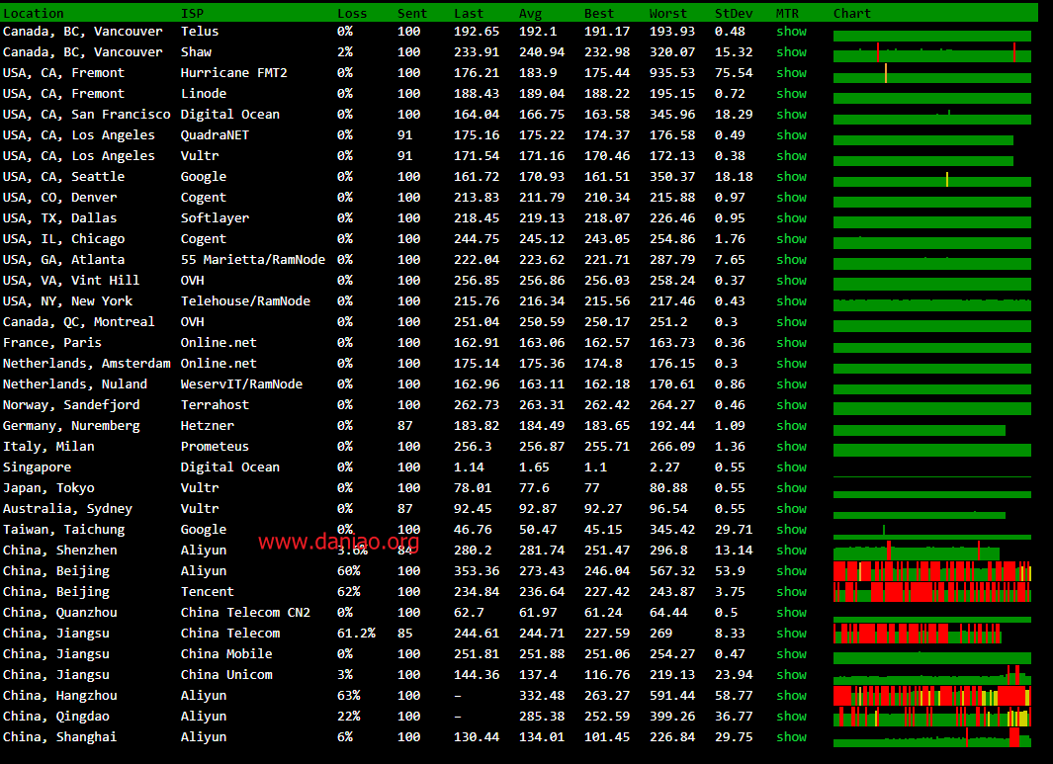Select the 'Telehouse/RamNode' ISP cell

coord(245,301)
